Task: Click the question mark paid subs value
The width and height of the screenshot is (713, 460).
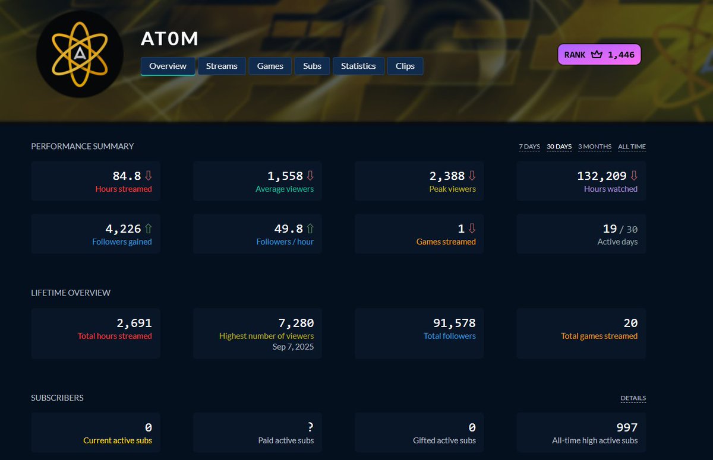Action: pos(310,427)
